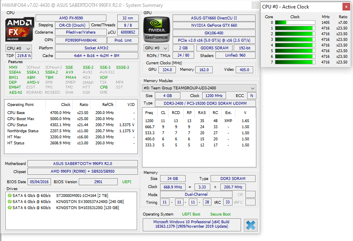The image size is (353, 241).
Task: Click the 192-bit bus width field
Action: (x=245, y=48)
